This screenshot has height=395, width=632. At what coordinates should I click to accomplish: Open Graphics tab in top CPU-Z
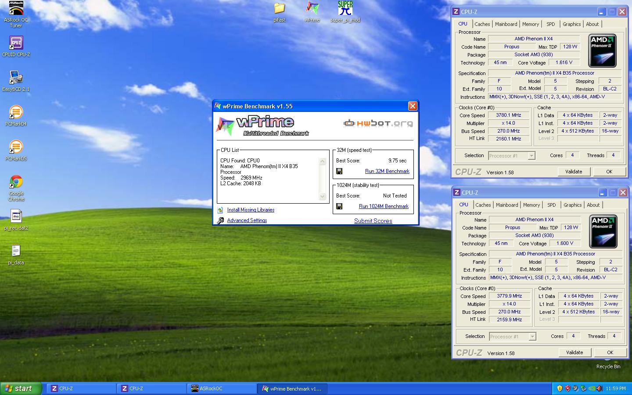572,24
